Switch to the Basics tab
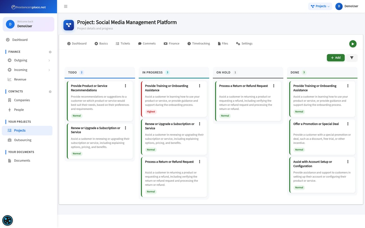365x228 pixels. 101,43
